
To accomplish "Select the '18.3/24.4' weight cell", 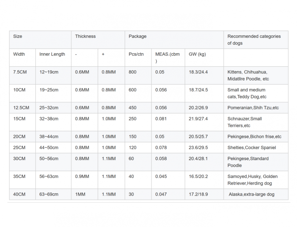I will tap(204, 75).
